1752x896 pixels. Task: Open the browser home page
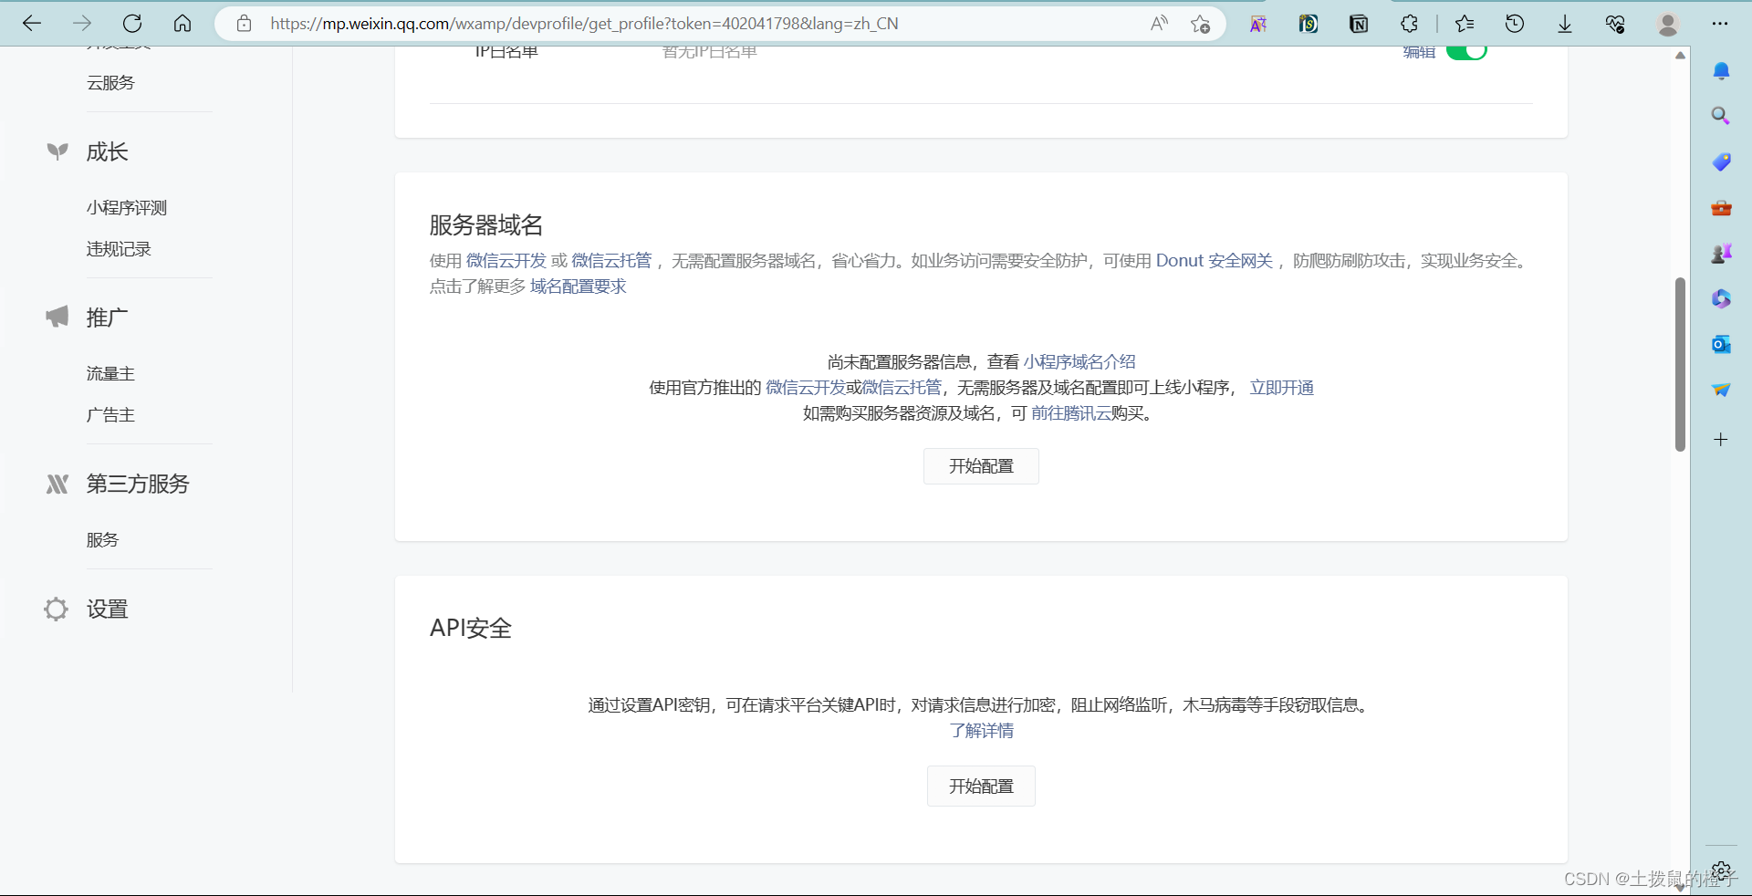pos(182,24)
